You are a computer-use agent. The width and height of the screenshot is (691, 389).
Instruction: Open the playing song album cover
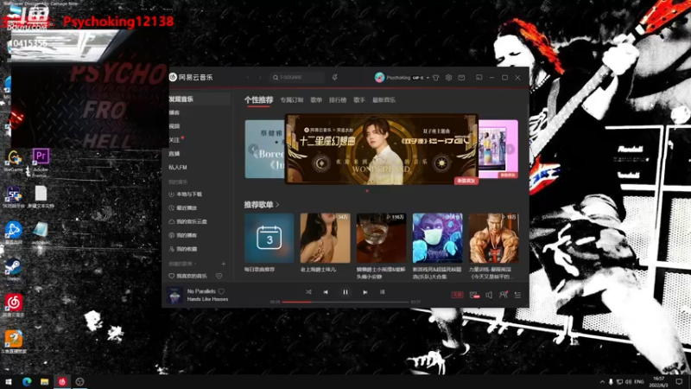[174, 295]
